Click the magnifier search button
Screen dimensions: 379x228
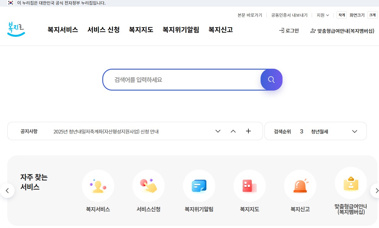272,80
